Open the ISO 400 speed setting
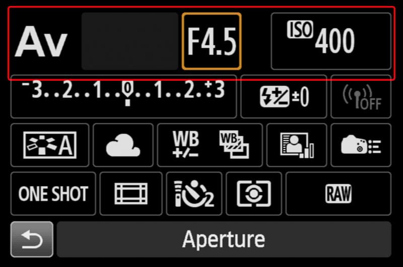The image size is (403, 267). pyautogui.click(x=331, y=41)
